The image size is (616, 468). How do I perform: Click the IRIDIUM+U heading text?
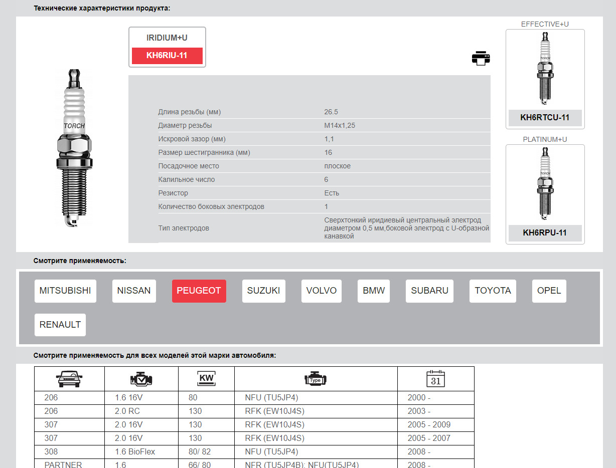point(167,38)
